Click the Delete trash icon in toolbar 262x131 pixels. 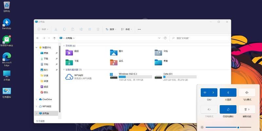point(98,29)
